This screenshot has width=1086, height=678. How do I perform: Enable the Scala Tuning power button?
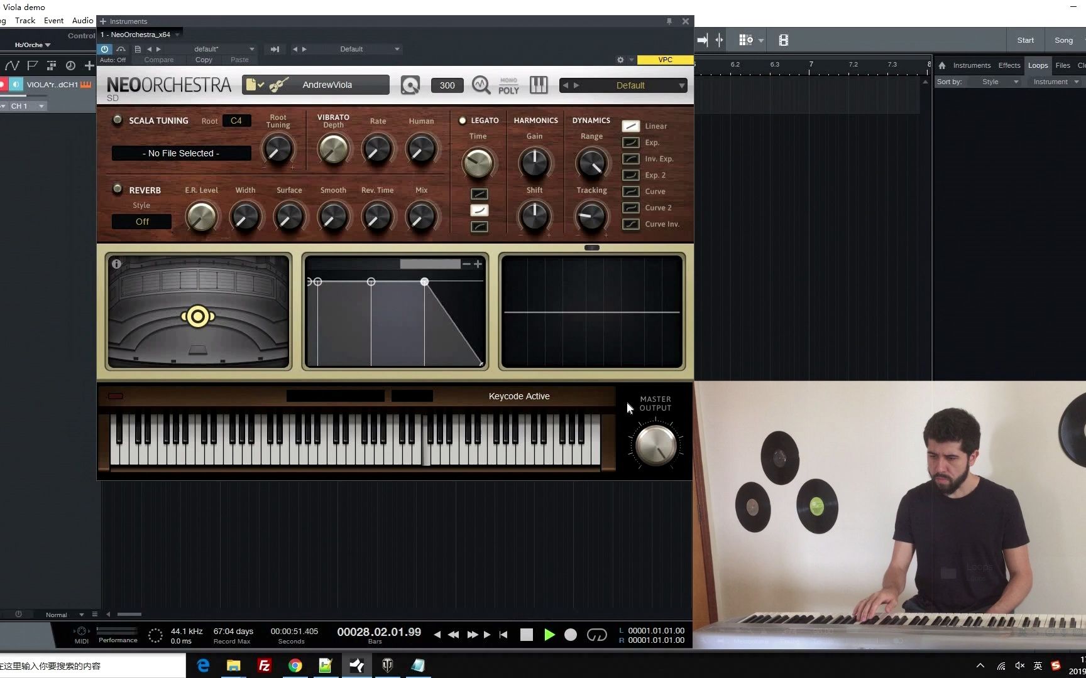pyautogui.click(x=117, y=120)
